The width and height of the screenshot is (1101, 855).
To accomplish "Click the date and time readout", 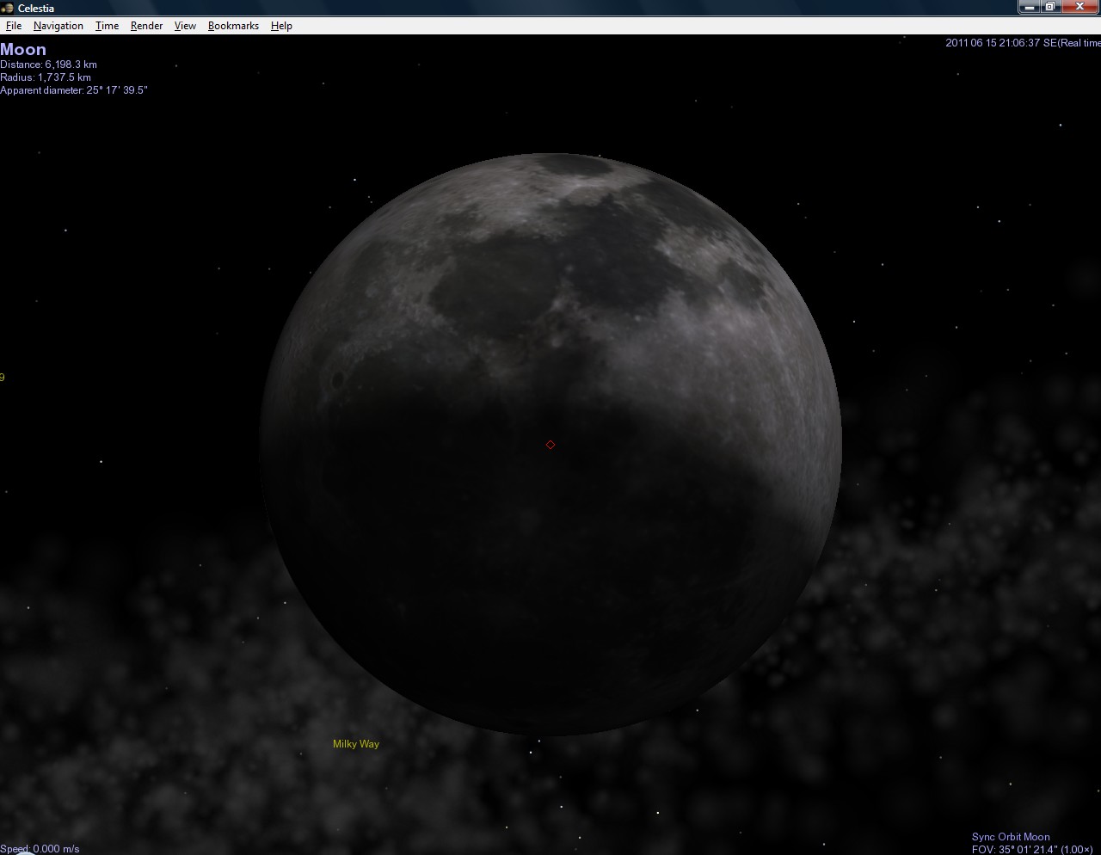I will pyautogui.click(x=1022, y=43).
